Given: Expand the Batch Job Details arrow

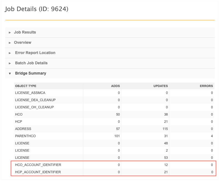Looking at the screenshot, I should (10, 63).
